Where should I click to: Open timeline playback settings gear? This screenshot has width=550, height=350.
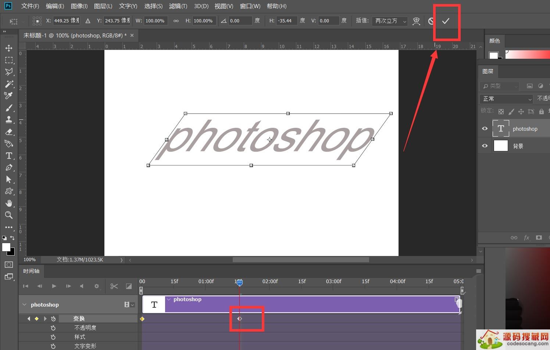click(97, 286)
